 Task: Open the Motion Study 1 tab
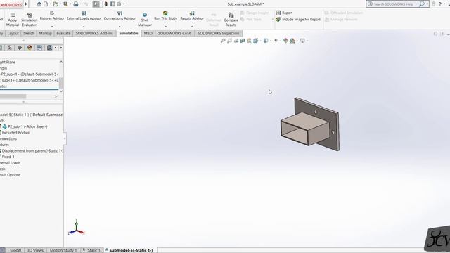(x=63, y=250)
